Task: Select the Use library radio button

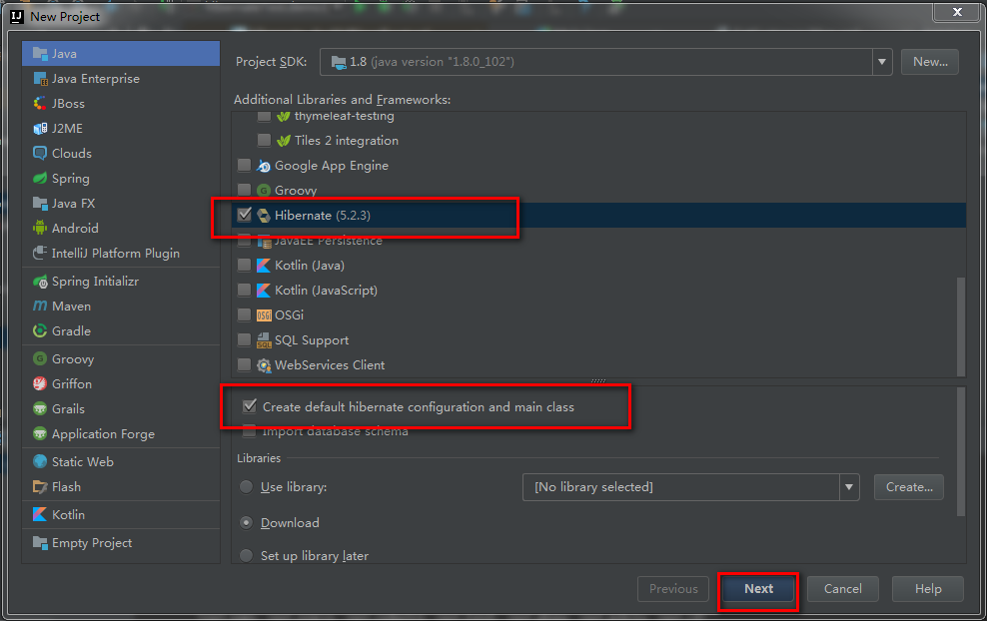Action: point(246,487)
